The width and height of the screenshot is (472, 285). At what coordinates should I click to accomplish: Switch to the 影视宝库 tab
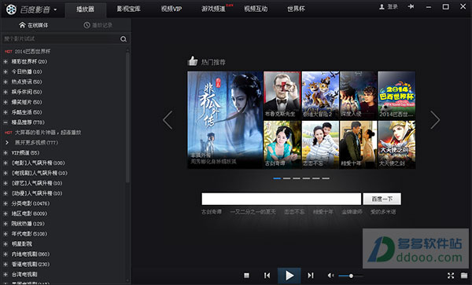pyautogui.click(x=128, y=9)
